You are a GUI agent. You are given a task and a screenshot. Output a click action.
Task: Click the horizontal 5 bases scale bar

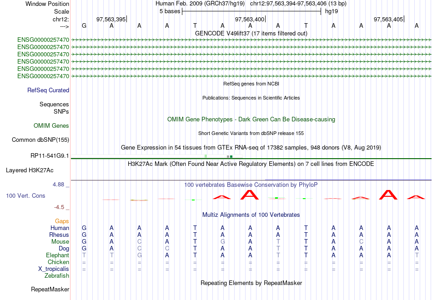[x=251, y=11]
